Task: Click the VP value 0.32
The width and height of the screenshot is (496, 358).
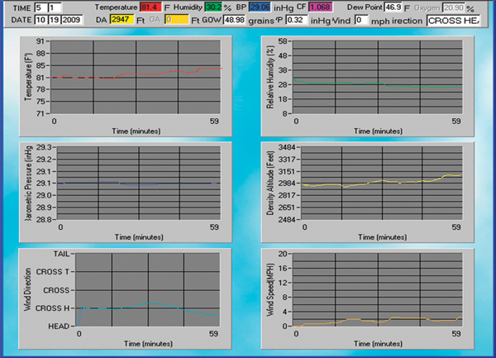Action: tap(296, 20)
